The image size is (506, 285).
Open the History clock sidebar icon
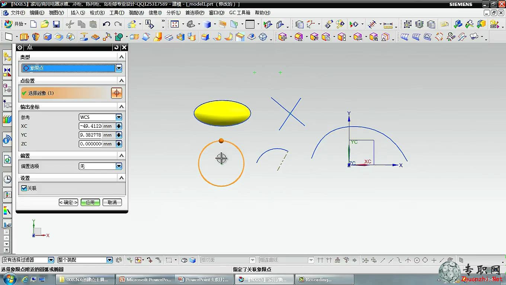coord(7,179)
